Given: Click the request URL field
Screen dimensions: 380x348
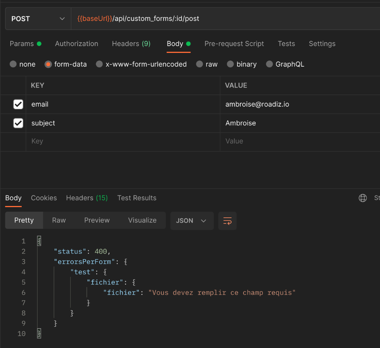Looking at the screenshot, I should tap(226, 19).
